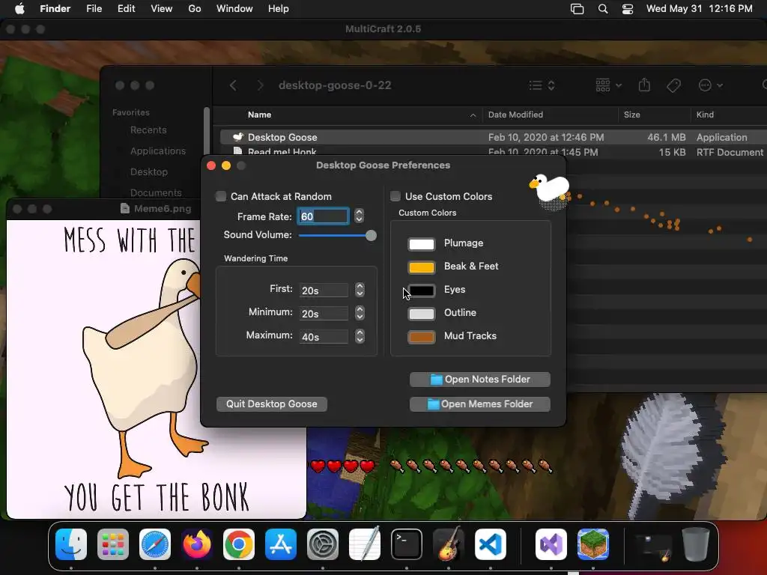Image resolution: width=767 pixels, height=575 pixels.
Task: Click Open Notes Folder button
Action: point(480,380)
